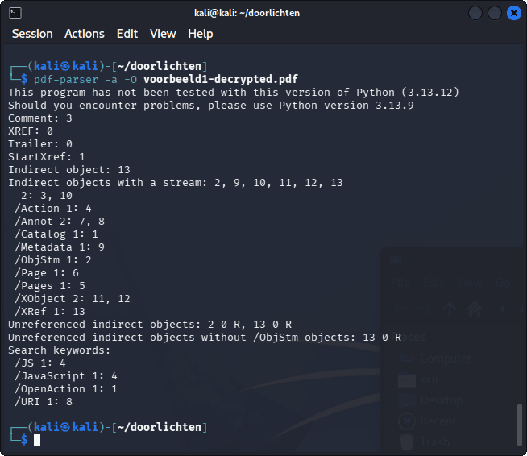Click the '/Pages 1: 5' line
The width and height of the screenshot is (527, 456).
(x=50, y=286)
